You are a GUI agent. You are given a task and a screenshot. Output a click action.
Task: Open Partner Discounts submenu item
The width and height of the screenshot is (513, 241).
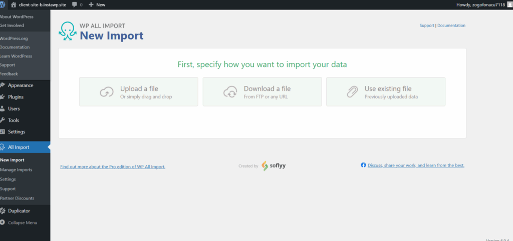[x=17, y=198]
